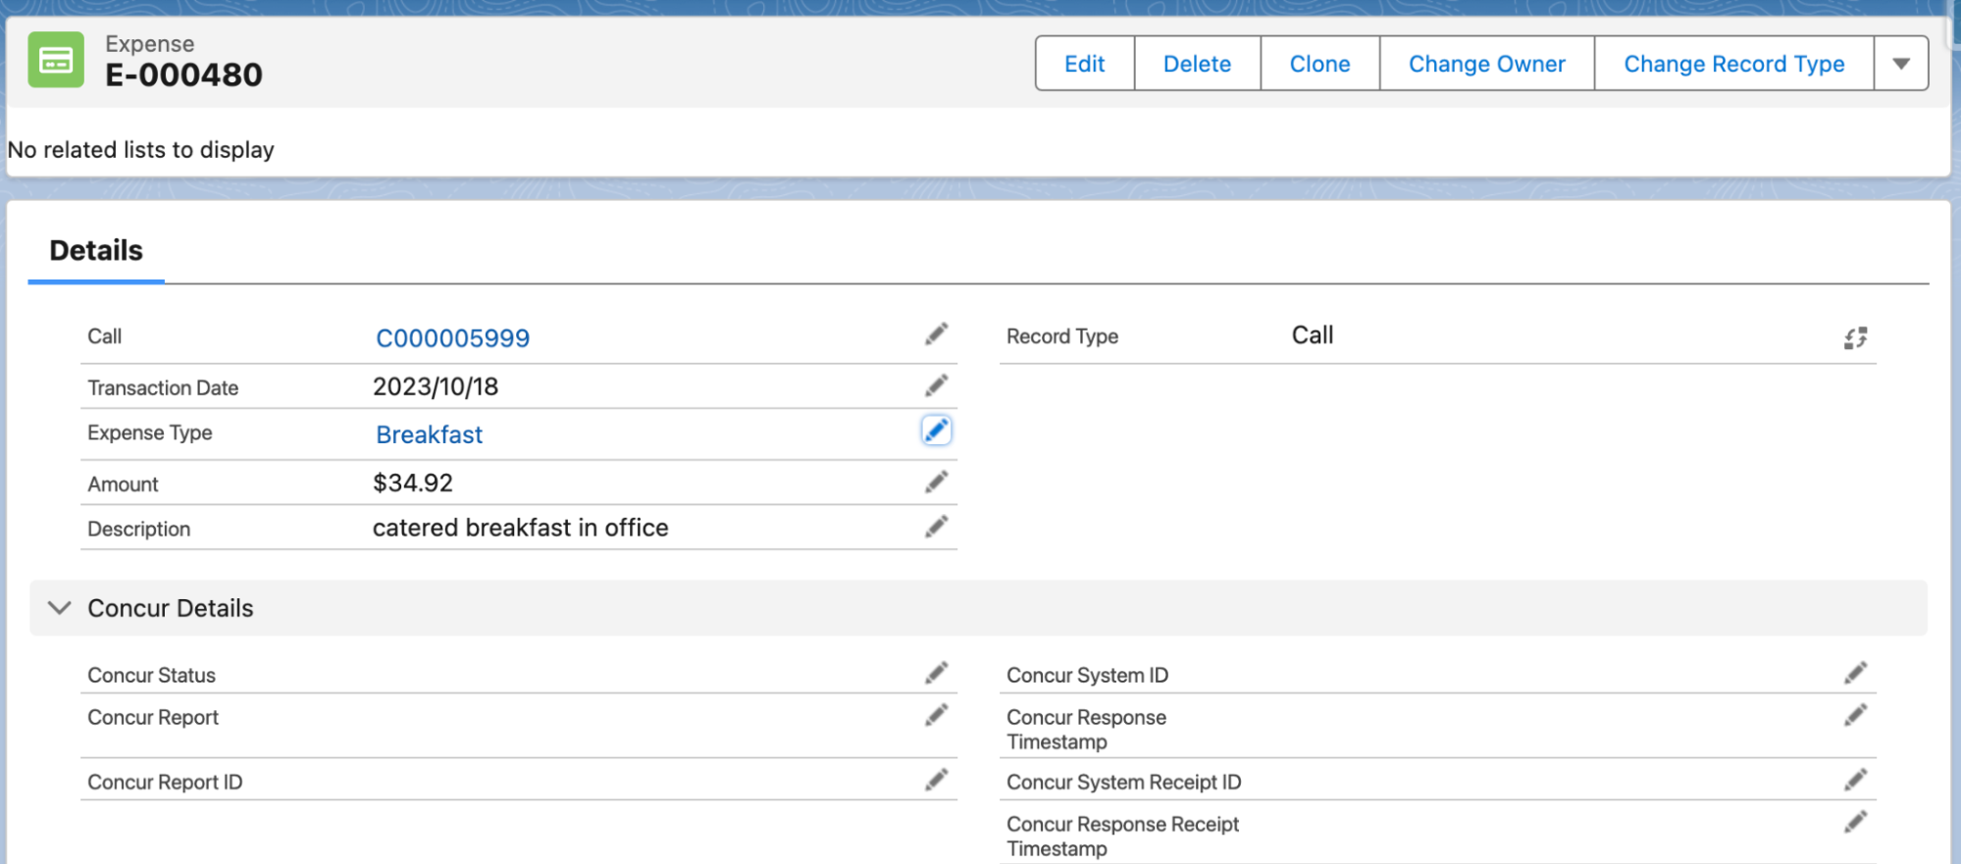This screenshot has height=864, width=1961.
Task: Click the pencil icon beside Call field
Action: (936, 335)
